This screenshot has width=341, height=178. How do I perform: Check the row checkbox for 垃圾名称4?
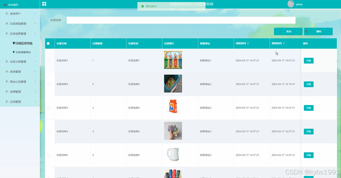click(49, 132)
